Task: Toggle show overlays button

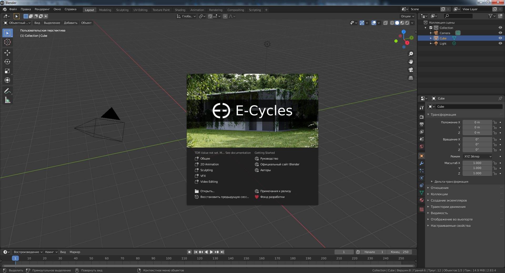Action: point(374,23)
